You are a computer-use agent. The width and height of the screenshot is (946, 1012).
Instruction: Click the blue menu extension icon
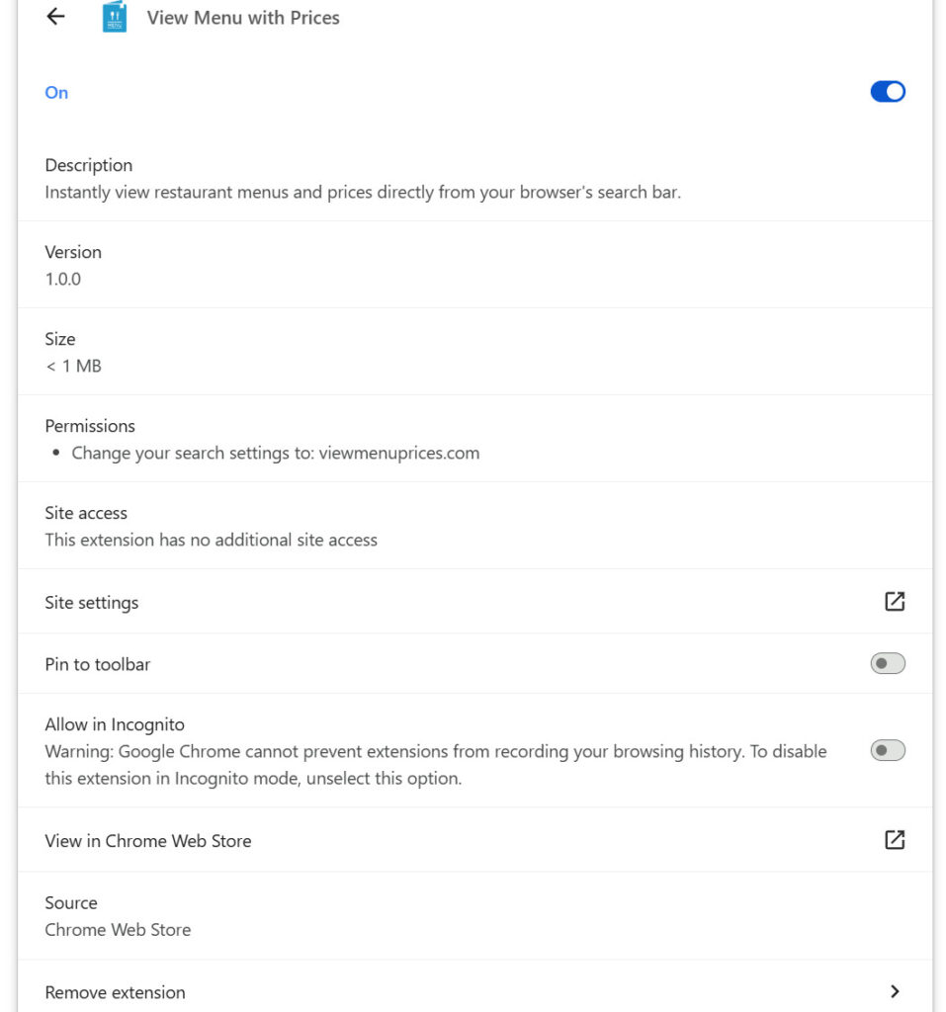[115, 17]
